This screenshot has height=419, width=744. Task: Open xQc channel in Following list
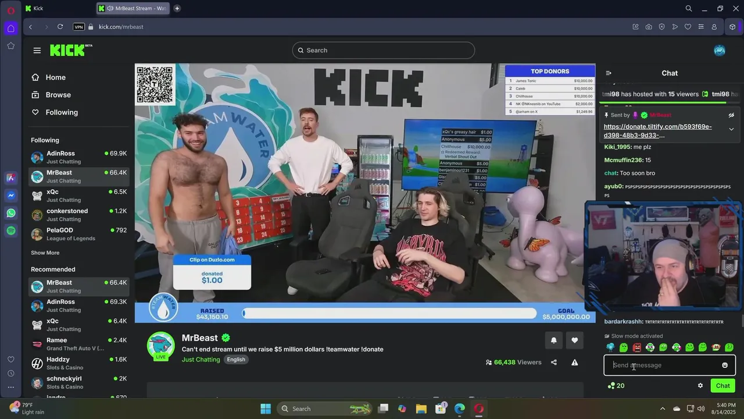[x=78, y=196]
